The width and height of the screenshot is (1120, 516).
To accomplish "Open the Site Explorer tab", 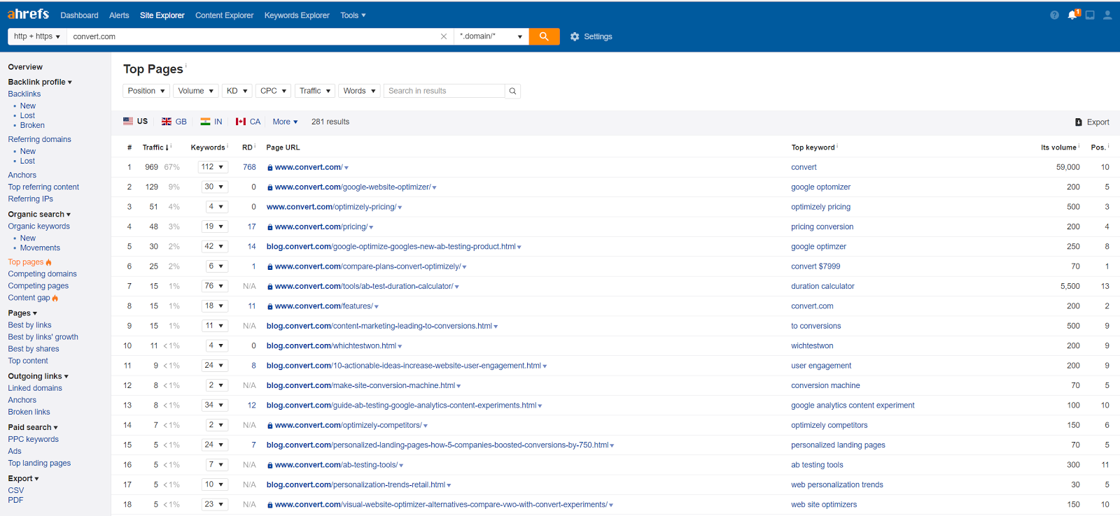I will point(162,15).
